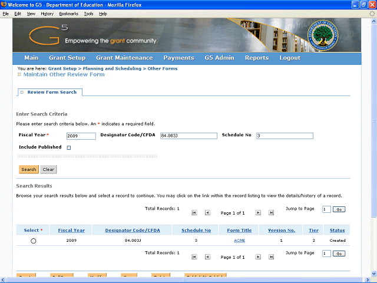
Task: Click upper Jump to Page input field
Action: (326, 209)
